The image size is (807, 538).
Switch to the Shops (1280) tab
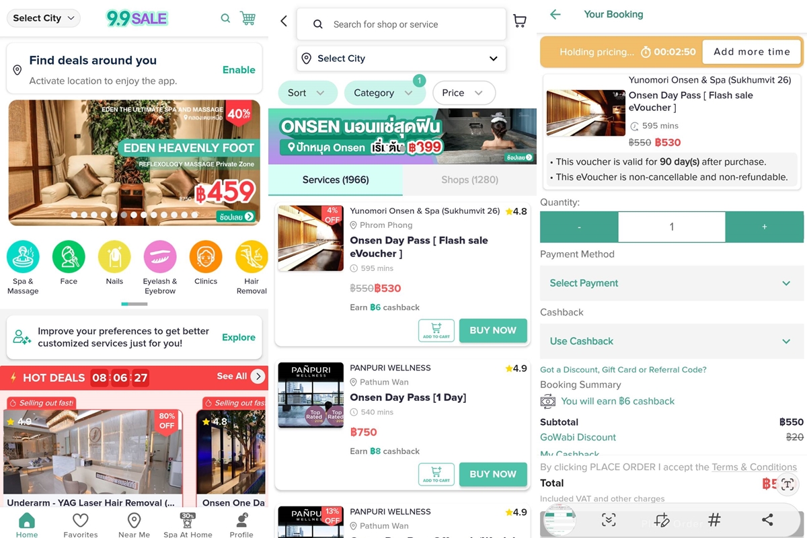pyautogui.click(x=470, y=180)
